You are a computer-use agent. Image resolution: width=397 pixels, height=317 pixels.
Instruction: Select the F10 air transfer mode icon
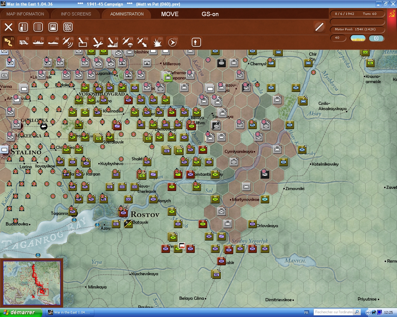click(x=142, y=42)
